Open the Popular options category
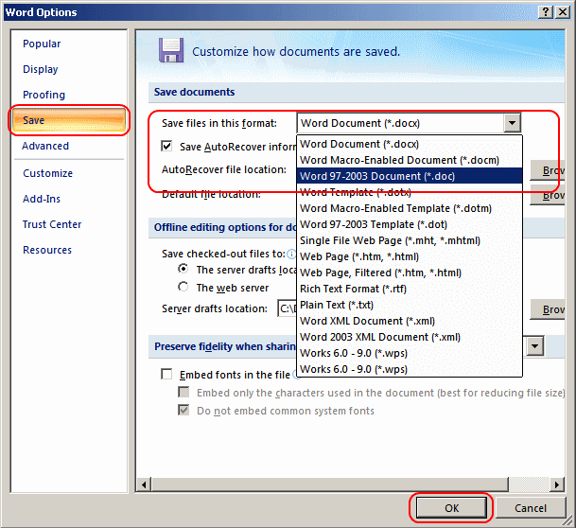576x528 pixels. (42, 44)
